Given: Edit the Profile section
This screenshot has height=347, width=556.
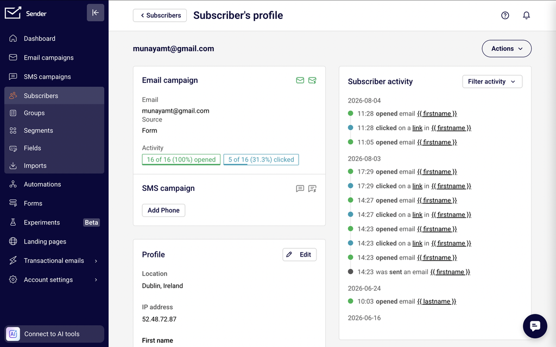Looking at the screenshot, I should point(299,255).
